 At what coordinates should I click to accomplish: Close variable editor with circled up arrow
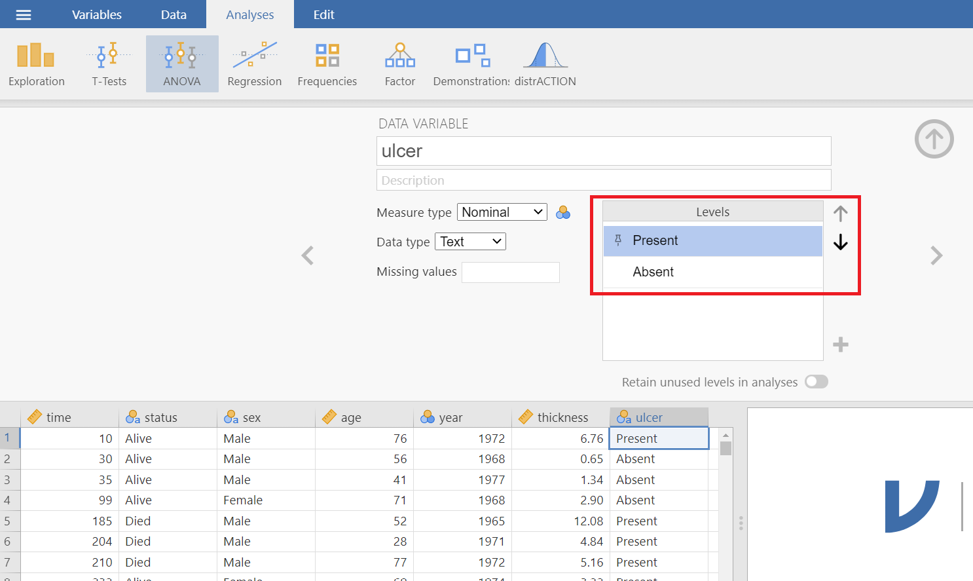pyautogui.click(x=934, y=139)
